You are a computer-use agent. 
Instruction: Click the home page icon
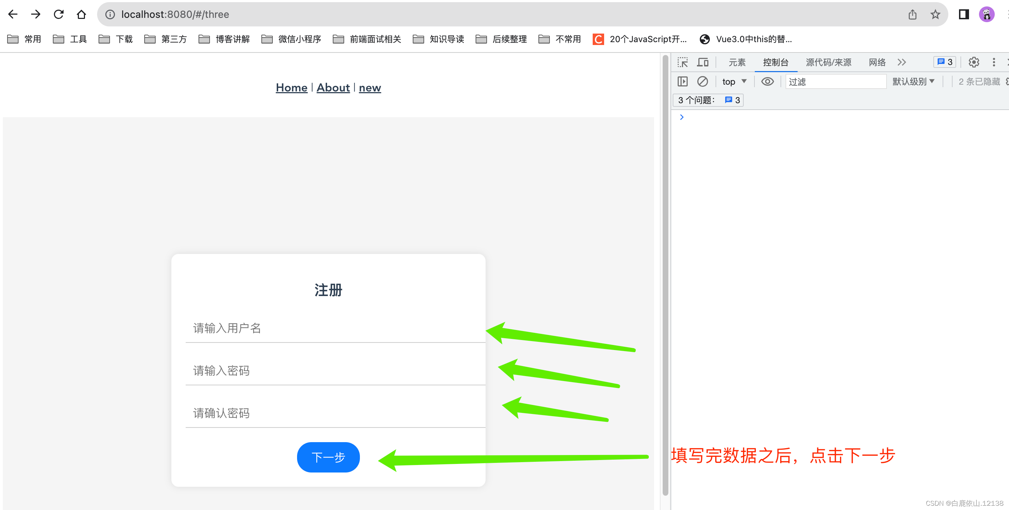[81, 15]
